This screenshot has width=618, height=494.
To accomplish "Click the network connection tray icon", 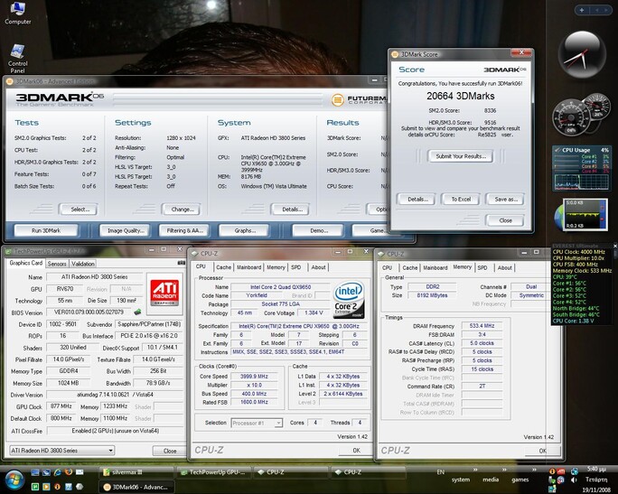I will point(575,471).
